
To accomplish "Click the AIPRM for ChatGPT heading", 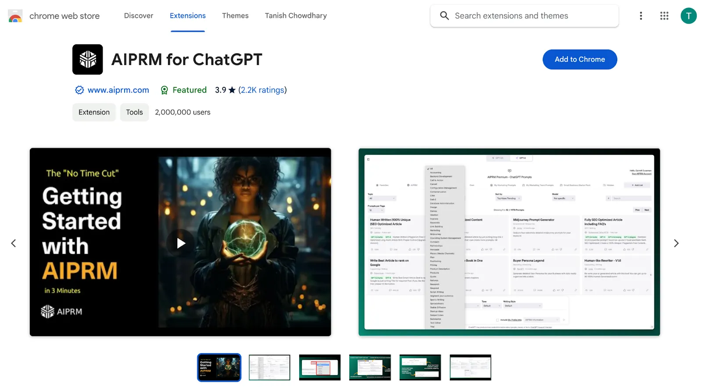I will pyautogui.click(x=187, y=59).
